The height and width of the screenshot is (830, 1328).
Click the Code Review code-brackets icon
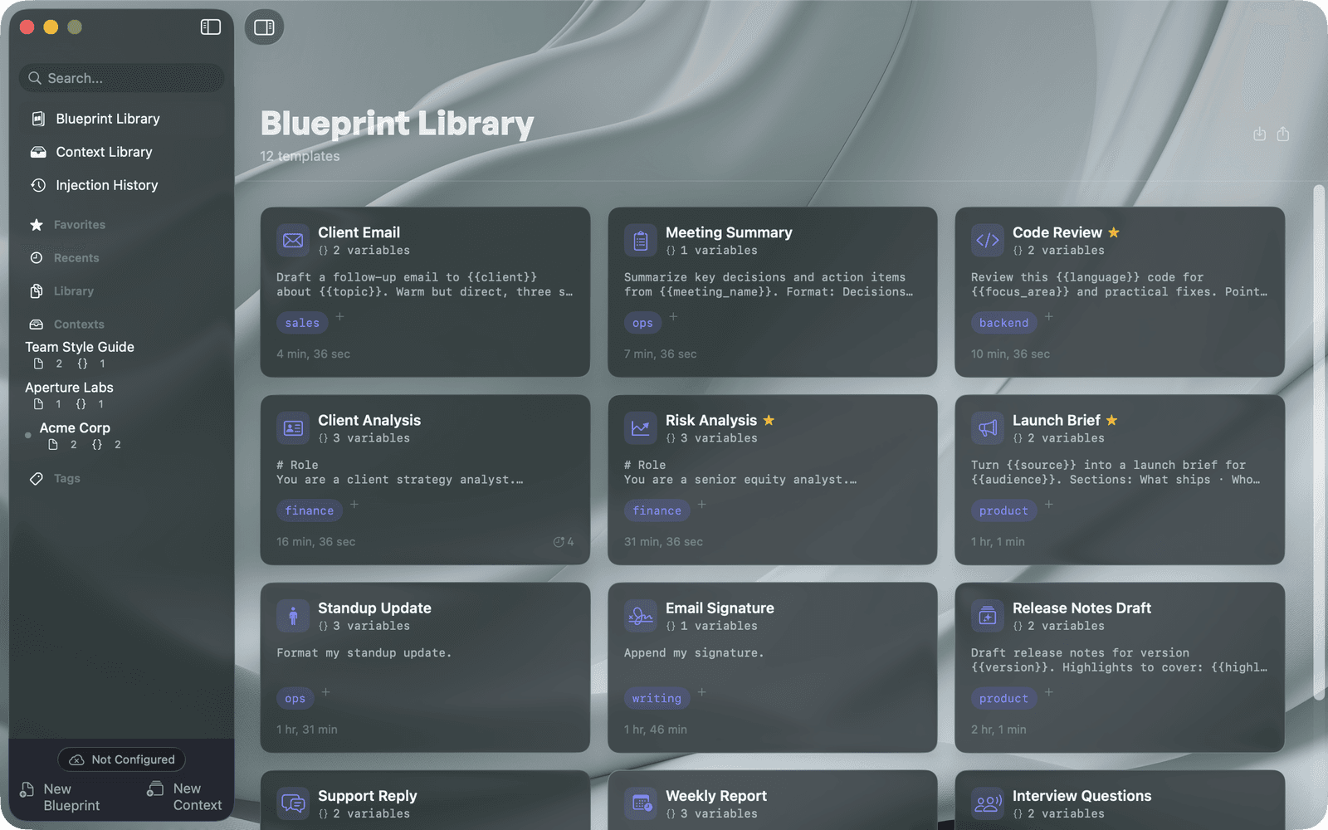(988, 241)
